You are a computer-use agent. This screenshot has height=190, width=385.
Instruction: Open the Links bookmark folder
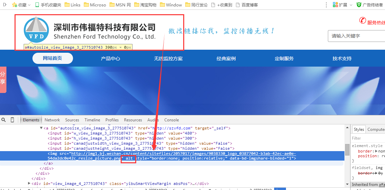tap(72, 5)
